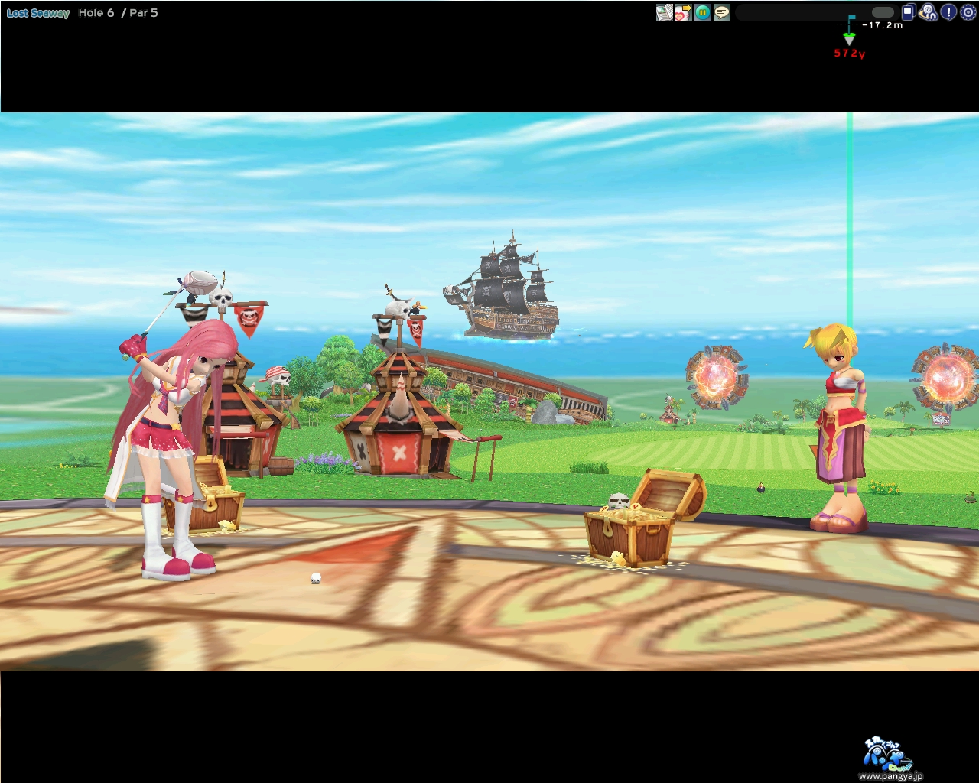Click the '-17.2m' elevation text

pyautogui.click(x=882, y=25)
